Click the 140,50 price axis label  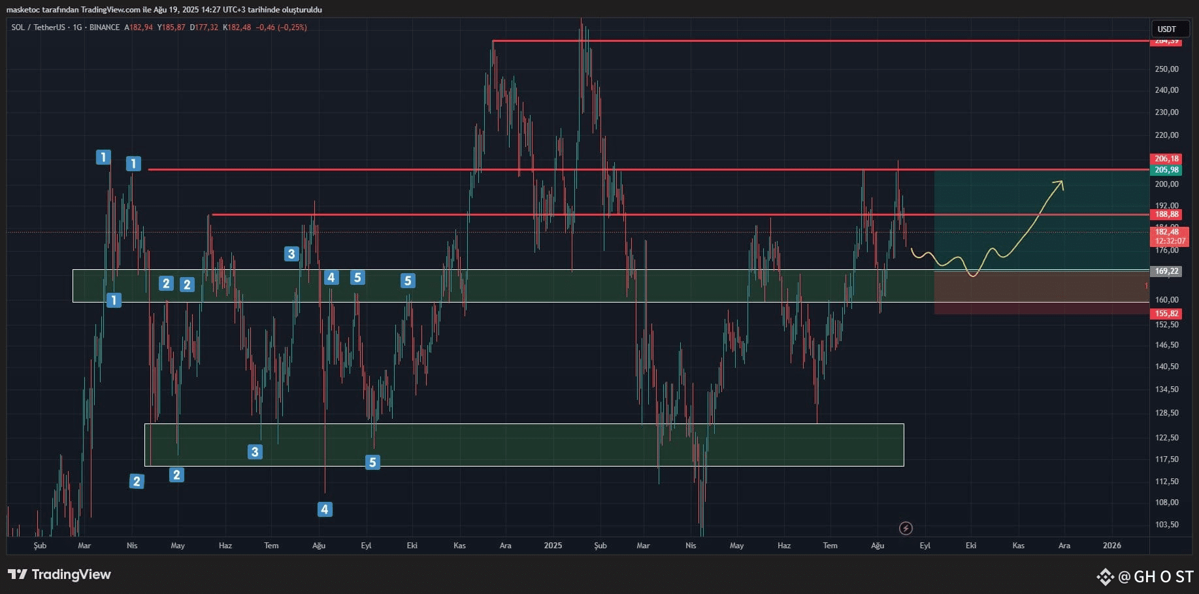tap(1167, 367)
